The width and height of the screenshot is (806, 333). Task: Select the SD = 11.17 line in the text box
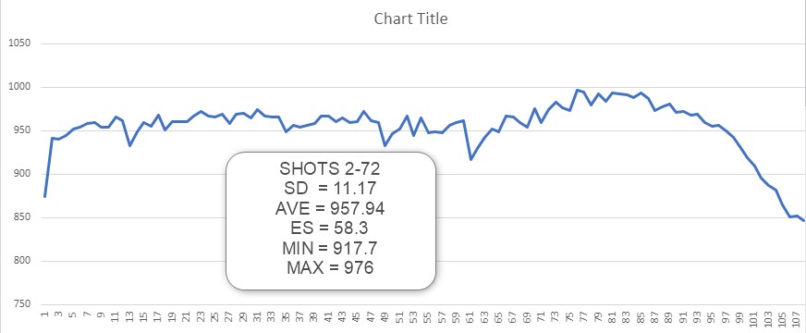[331, 189]
